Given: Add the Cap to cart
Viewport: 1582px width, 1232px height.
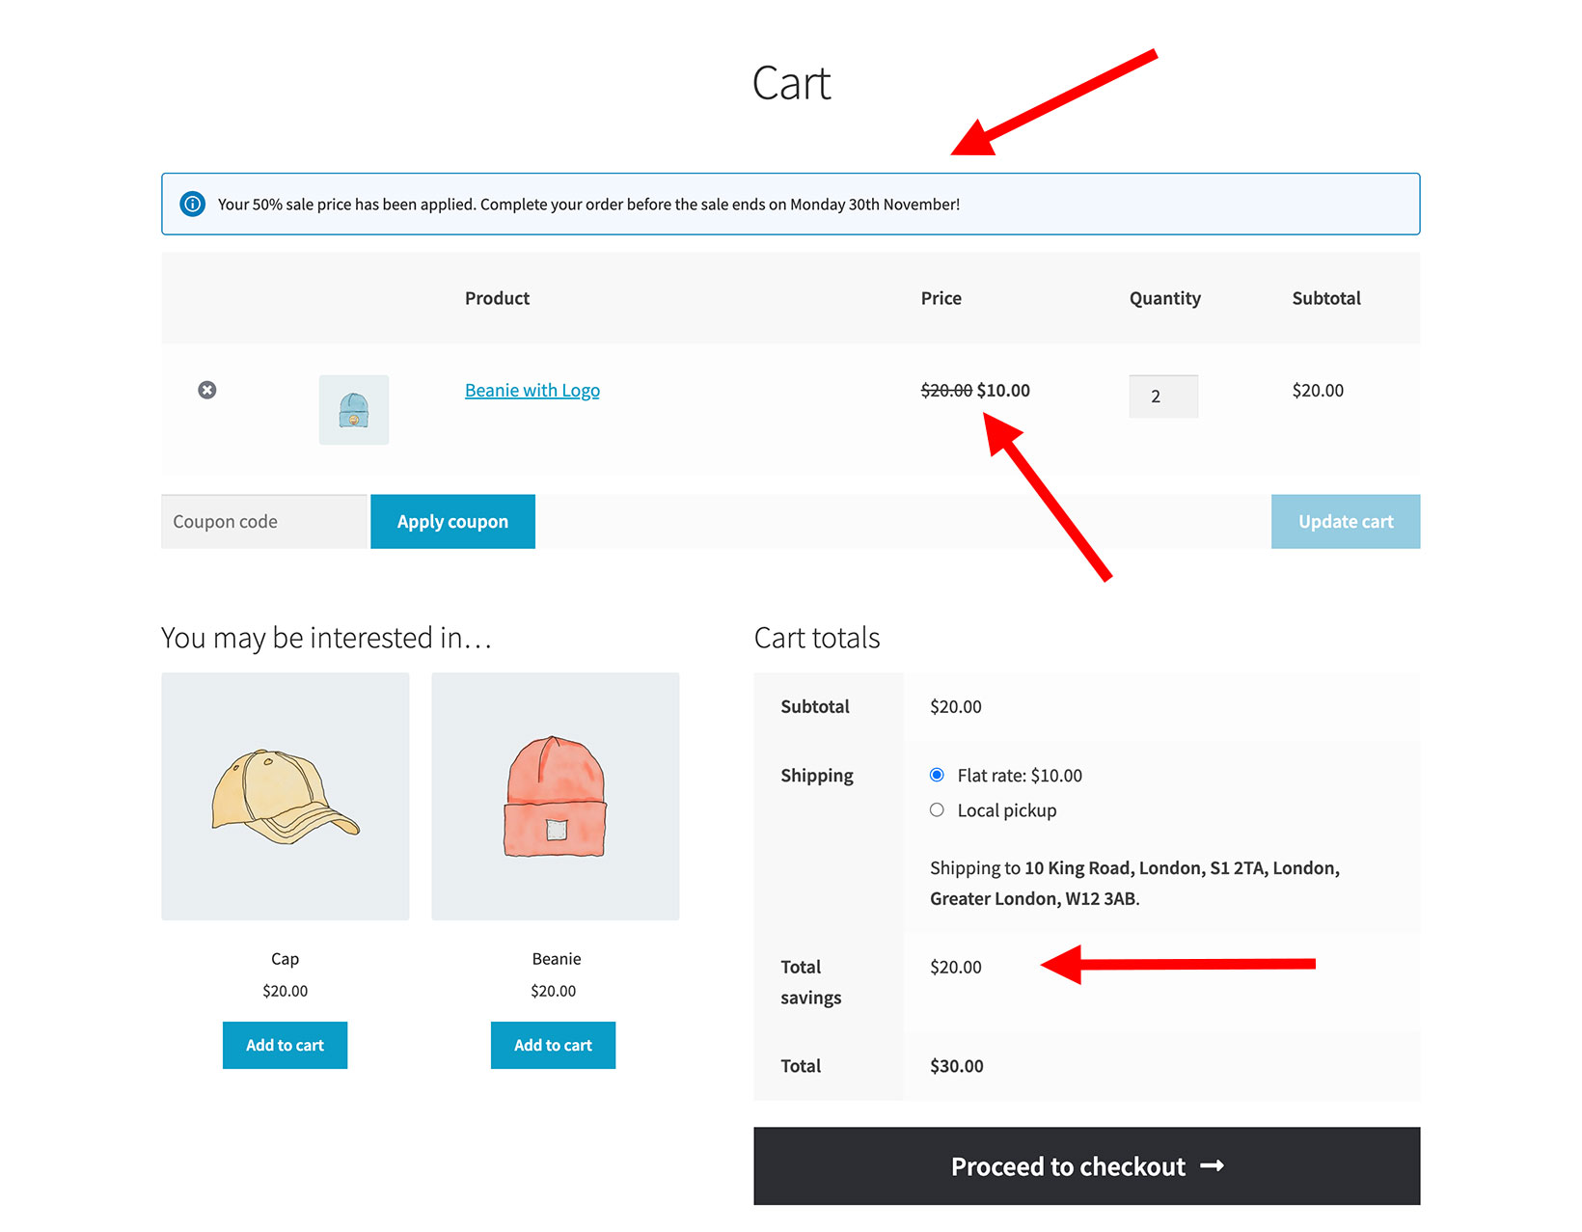Looking at the screenshot, I should click(x=285, y=1045).
